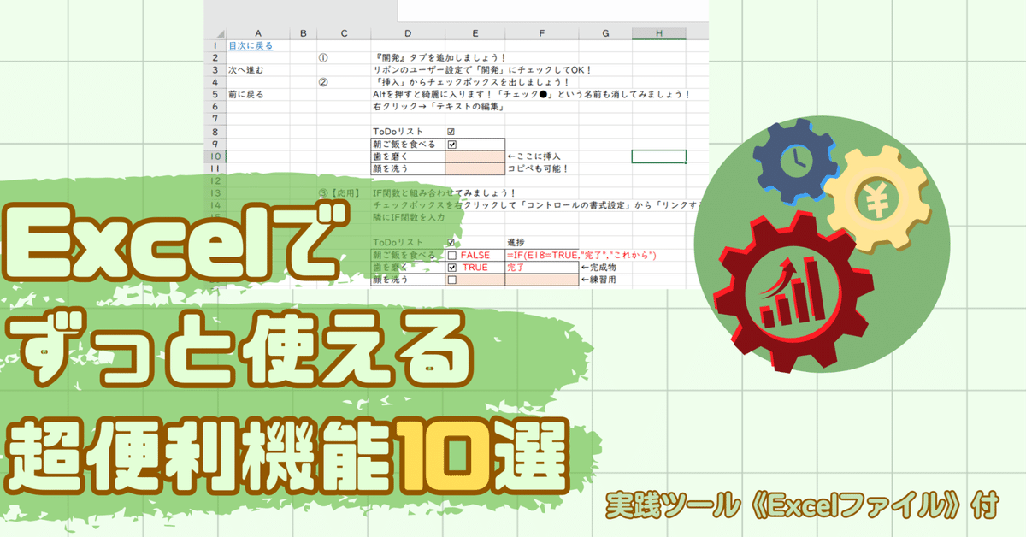Click check mark beside second ToDoリスト header
The image size is (1026, 537).
pyautogui.click(x=451, y=243)
